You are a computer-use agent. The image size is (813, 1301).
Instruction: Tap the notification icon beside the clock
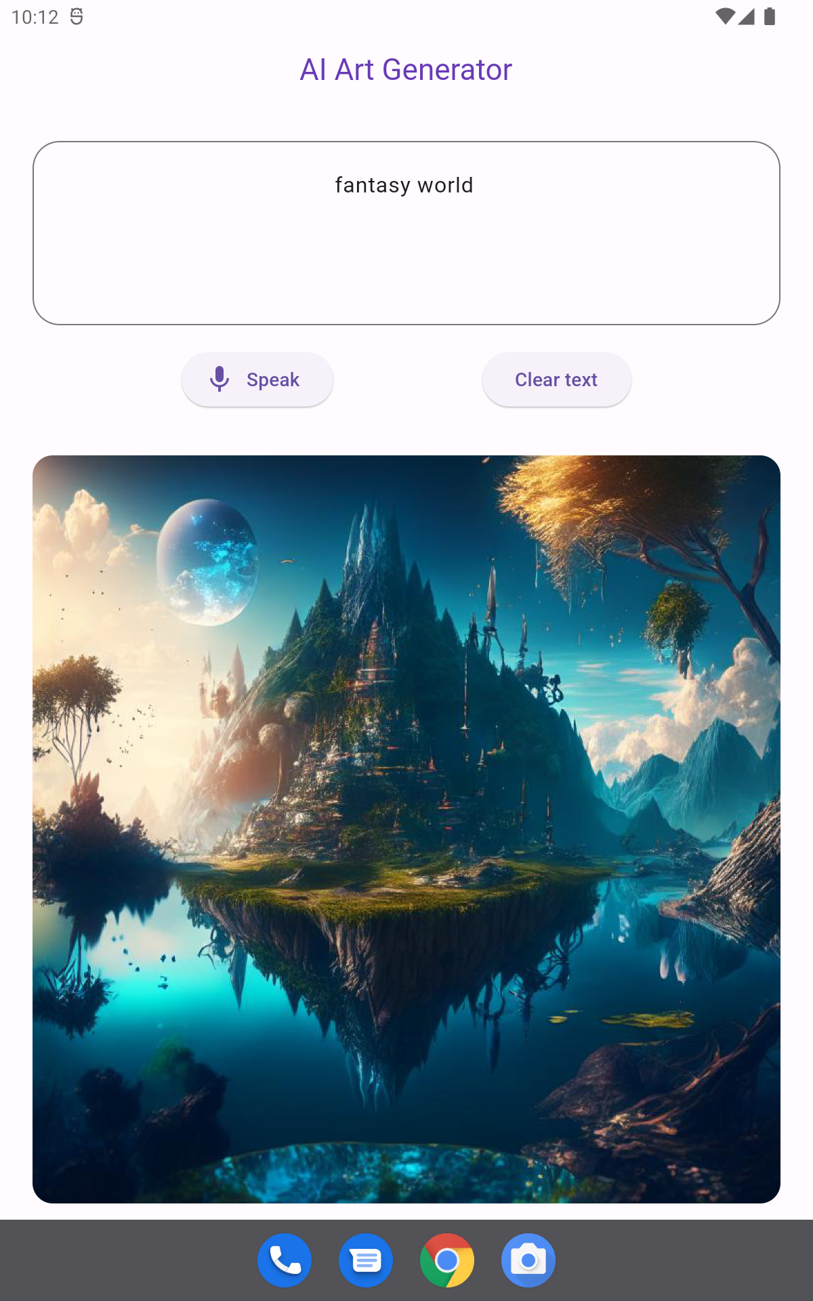[x=77, y=16]
